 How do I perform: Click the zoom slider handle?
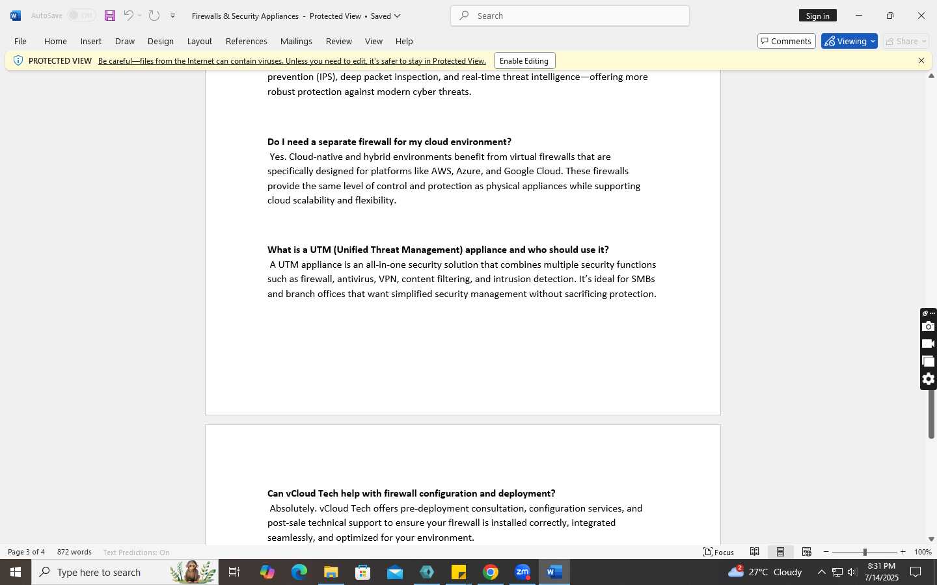[865, 552]
